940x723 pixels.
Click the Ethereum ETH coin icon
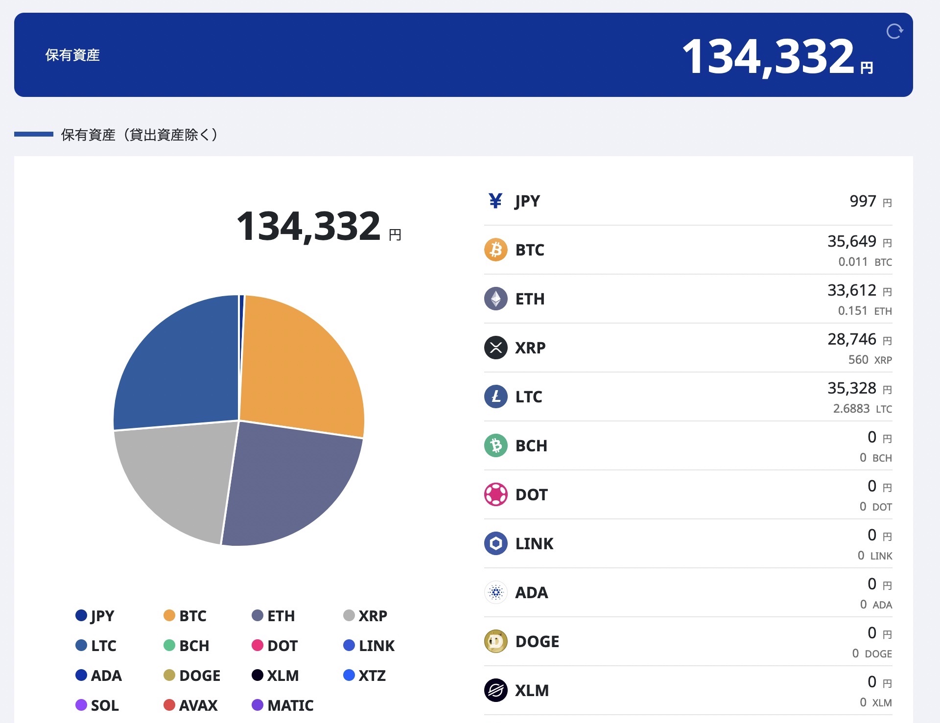(496, 299)
